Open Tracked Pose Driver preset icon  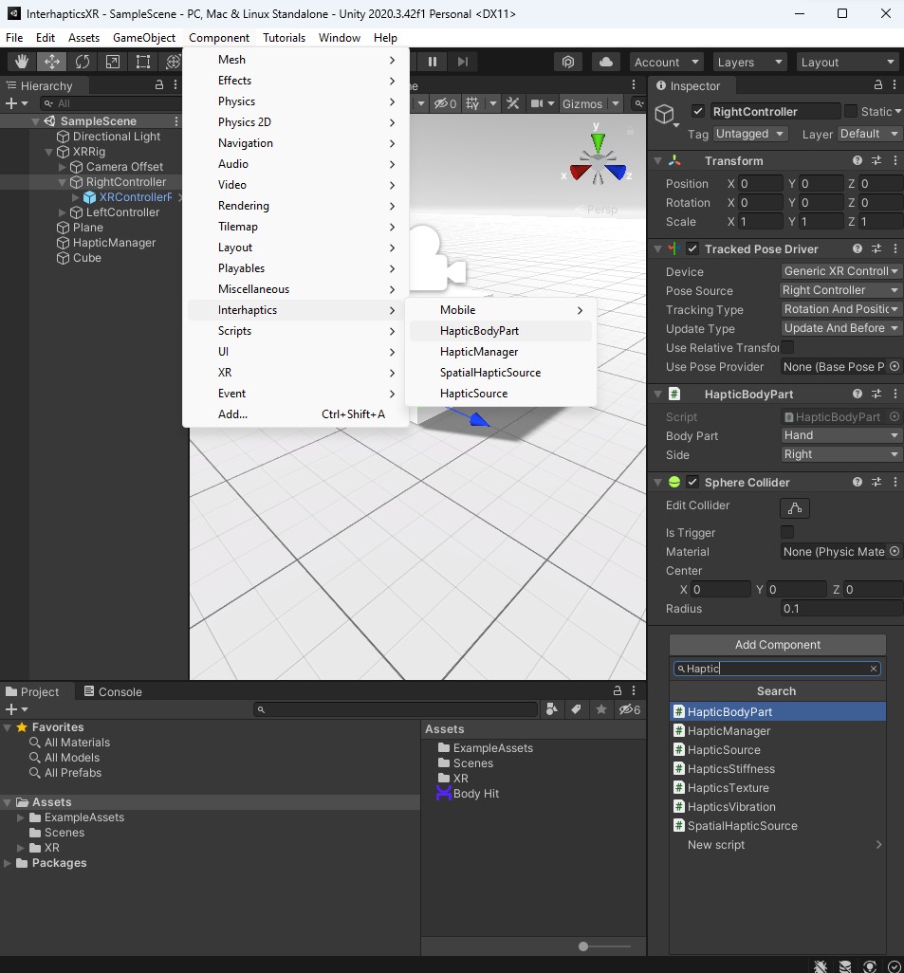[876, 248]
